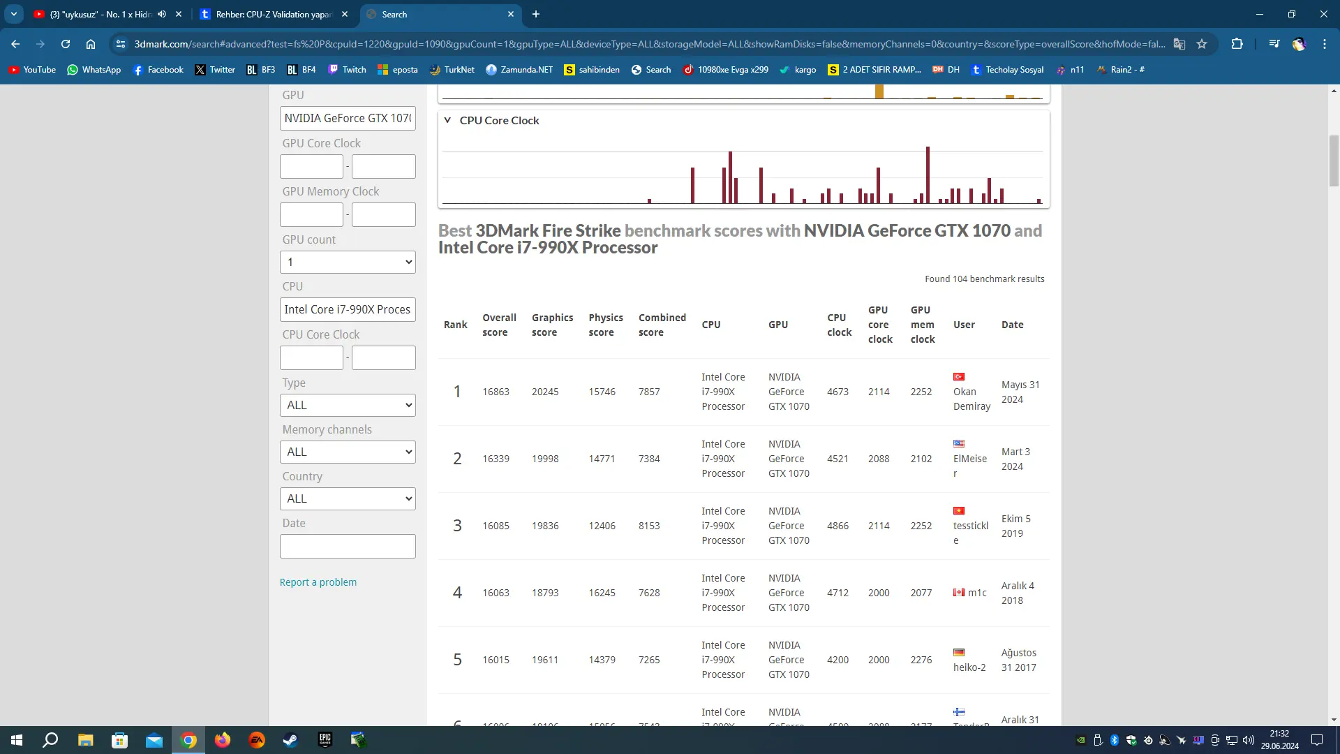Open tab search dropdown arrow
Screen dimensions: 1340x754
(x=14, y=14)
